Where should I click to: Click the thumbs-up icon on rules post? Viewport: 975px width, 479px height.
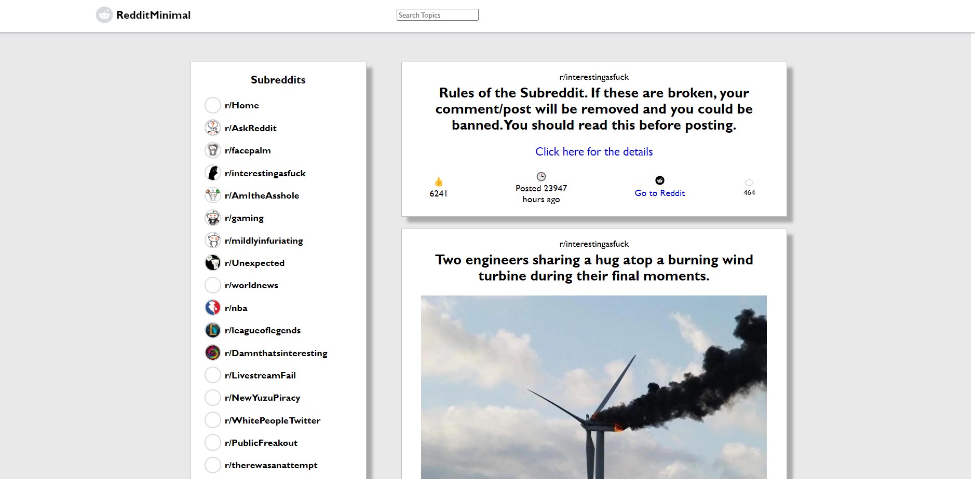click(439, 182)
